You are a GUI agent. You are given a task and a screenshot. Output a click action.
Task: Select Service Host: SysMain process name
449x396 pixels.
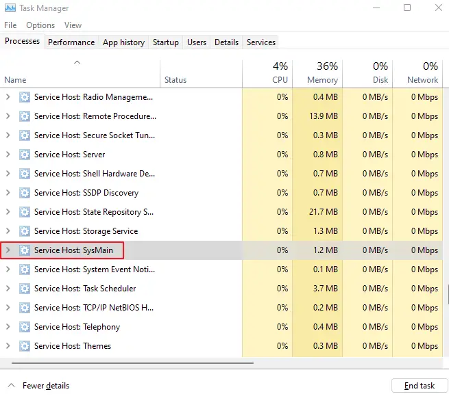pos(73,250)
